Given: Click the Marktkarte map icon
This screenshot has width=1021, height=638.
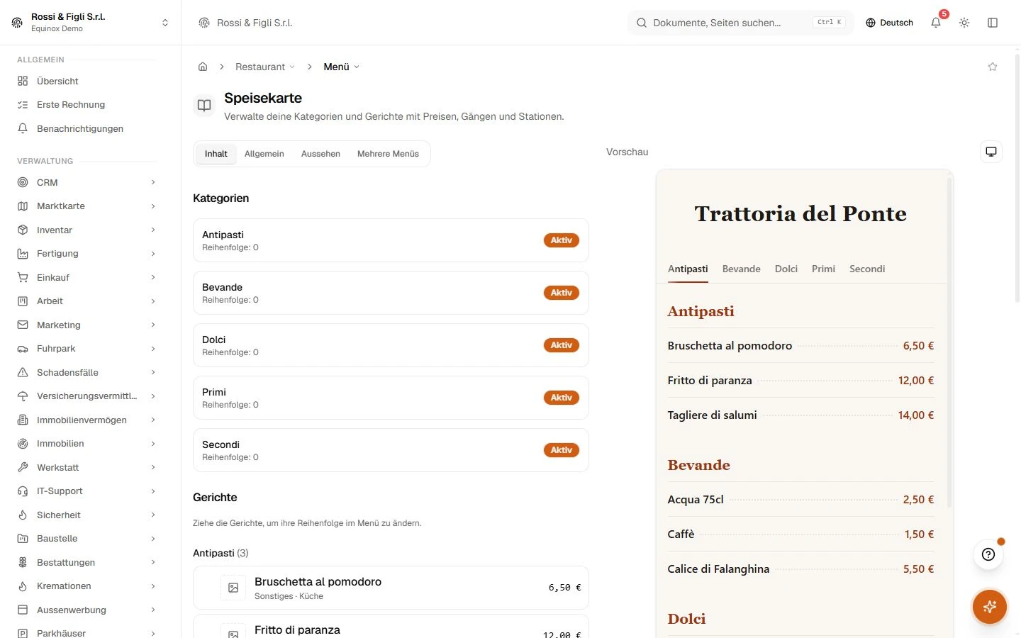Looking at the screenshot, I should pyautogui.click(x=23, y=206).
